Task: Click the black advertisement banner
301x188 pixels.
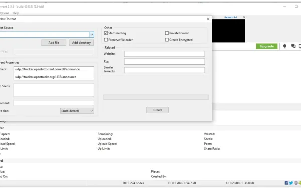Action: click(x=229, y=31)
